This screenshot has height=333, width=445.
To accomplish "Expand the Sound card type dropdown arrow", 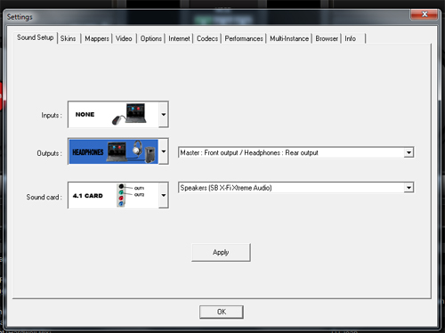I will click(x=164, y=195).
